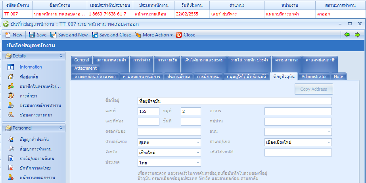Click the แผนกบริการลูกค้า department cell
Viewport: 366px width, 183px height.
click(290, 14)
